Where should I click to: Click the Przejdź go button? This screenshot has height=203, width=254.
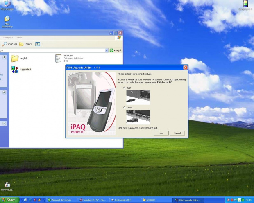tap(115, 50)
